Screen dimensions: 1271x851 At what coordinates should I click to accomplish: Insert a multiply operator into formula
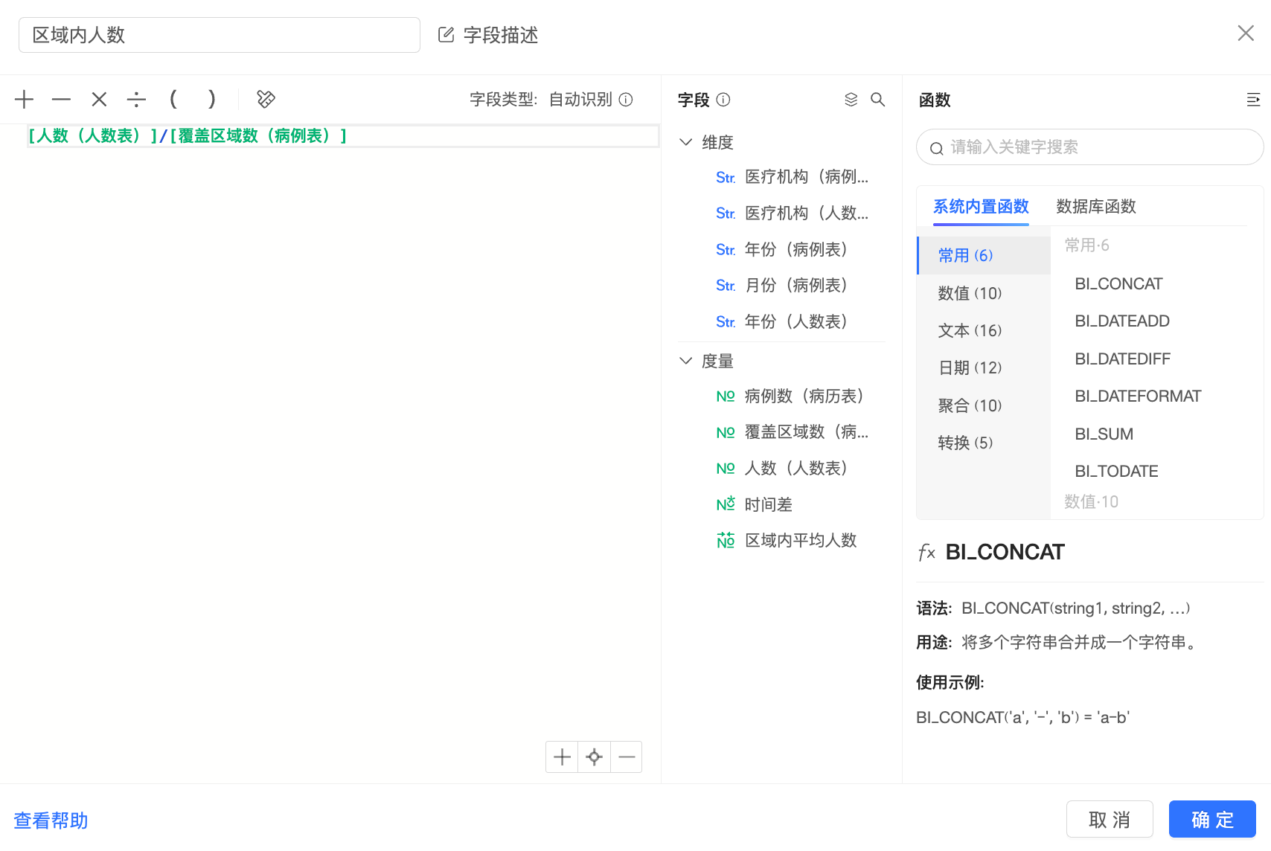(x=99, y=99)
